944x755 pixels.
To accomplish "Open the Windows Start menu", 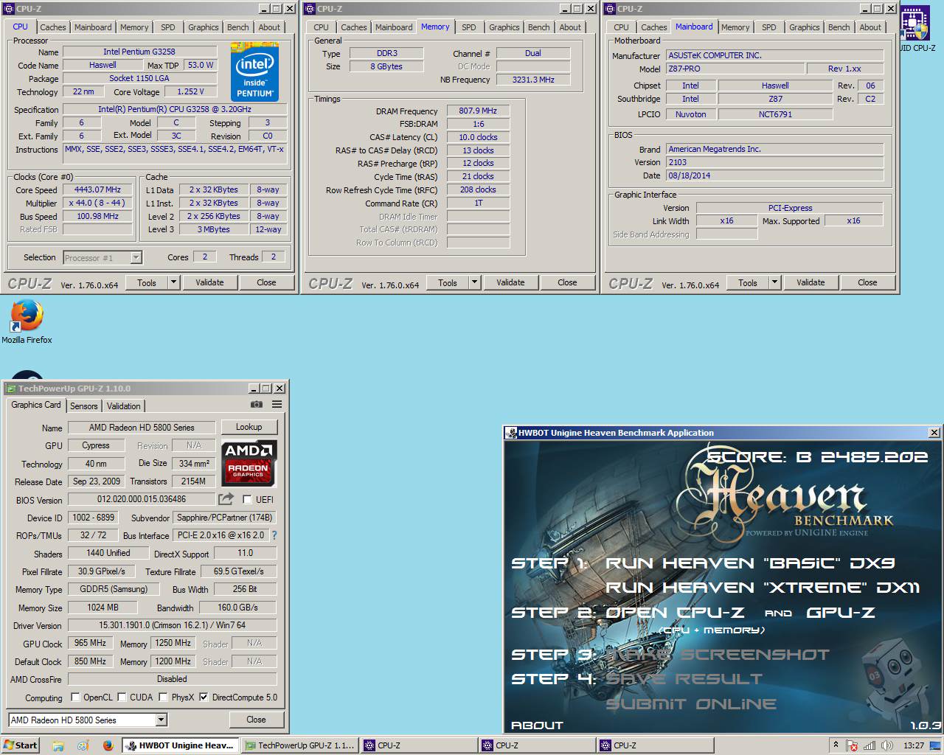I will pos(20,745).
